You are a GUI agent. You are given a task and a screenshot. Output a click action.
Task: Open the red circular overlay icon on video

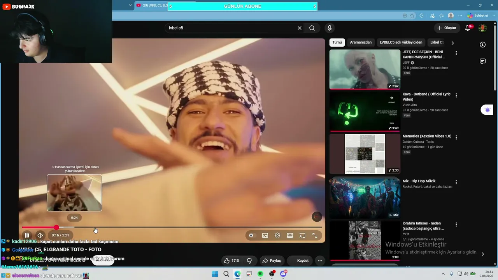click(x=317, y=217)
